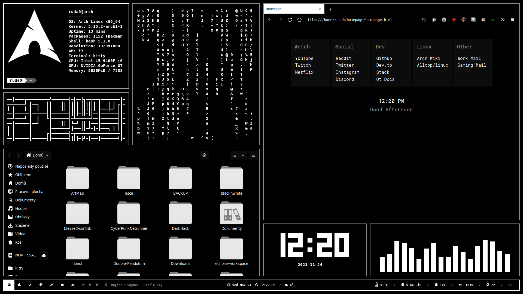Eject the NOV__SVA drive
This screenshot has height=294, width=523.
point(44,255)
